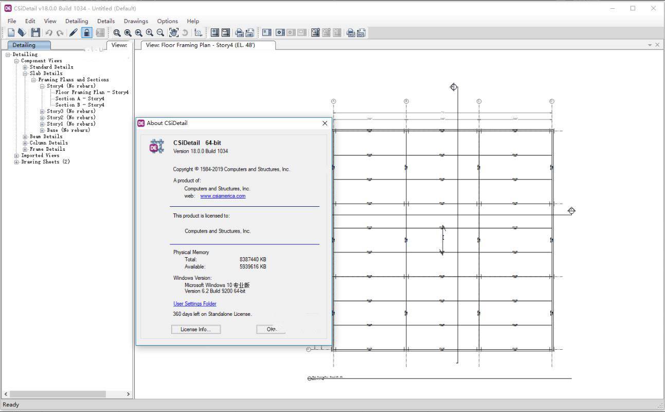Select the Pan hand tool
Image resolution: width=665 pixels, height=412 pixels.
[x=174, y=32]
